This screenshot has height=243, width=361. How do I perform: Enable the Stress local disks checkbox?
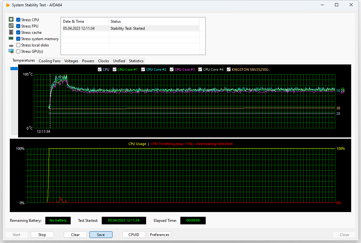[18, 45]
